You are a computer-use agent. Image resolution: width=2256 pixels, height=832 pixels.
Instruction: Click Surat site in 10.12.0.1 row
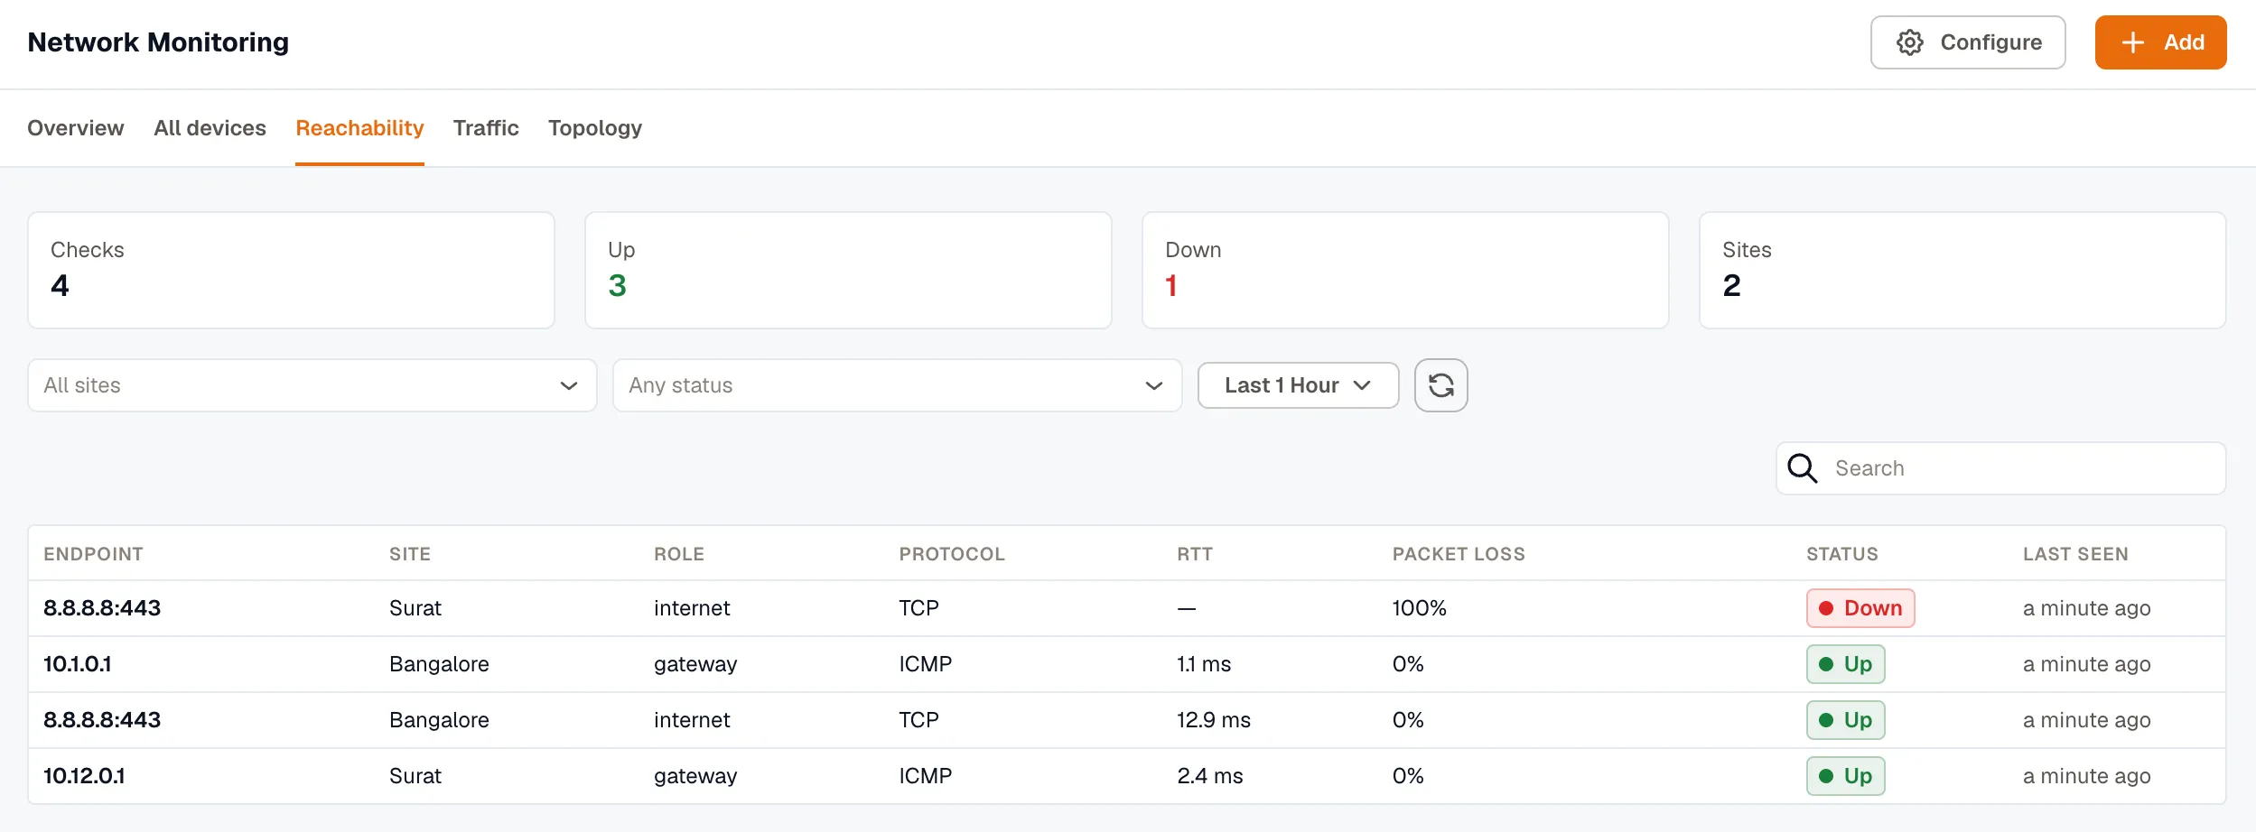point(415,776)
